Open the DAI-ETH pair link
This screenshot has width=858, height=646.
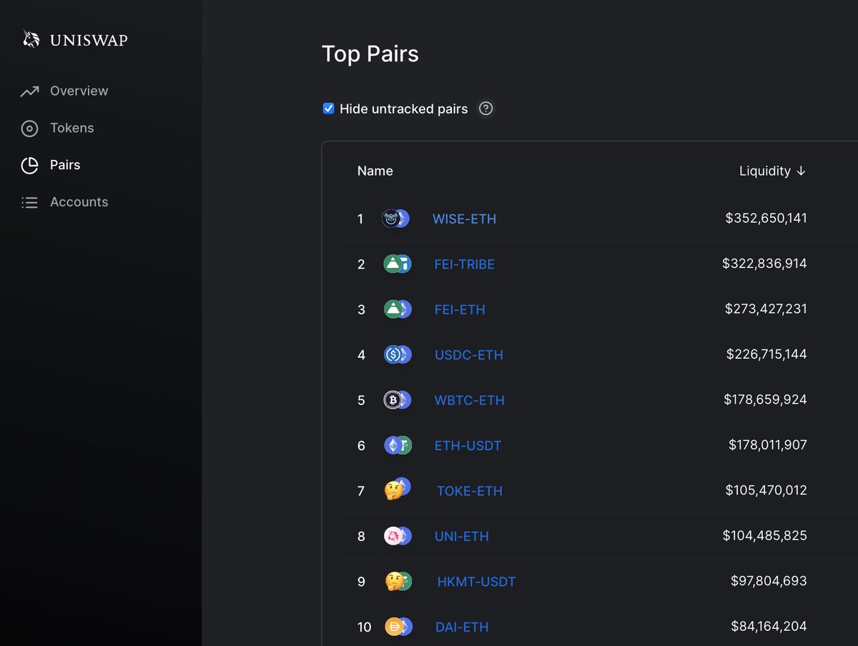[x=462, y=627]
